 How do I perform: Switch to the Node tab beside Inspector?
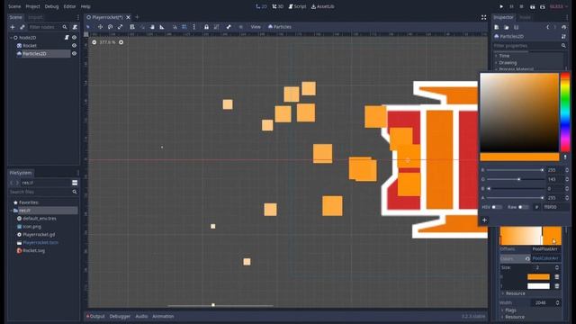525,17
